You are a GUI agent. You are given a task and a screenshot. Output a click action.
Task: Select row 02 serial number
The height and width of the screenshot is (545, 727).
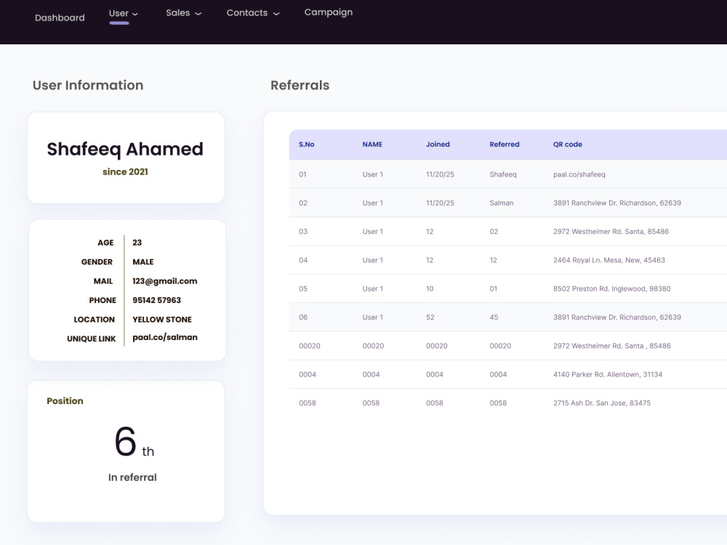pos(303,203)
